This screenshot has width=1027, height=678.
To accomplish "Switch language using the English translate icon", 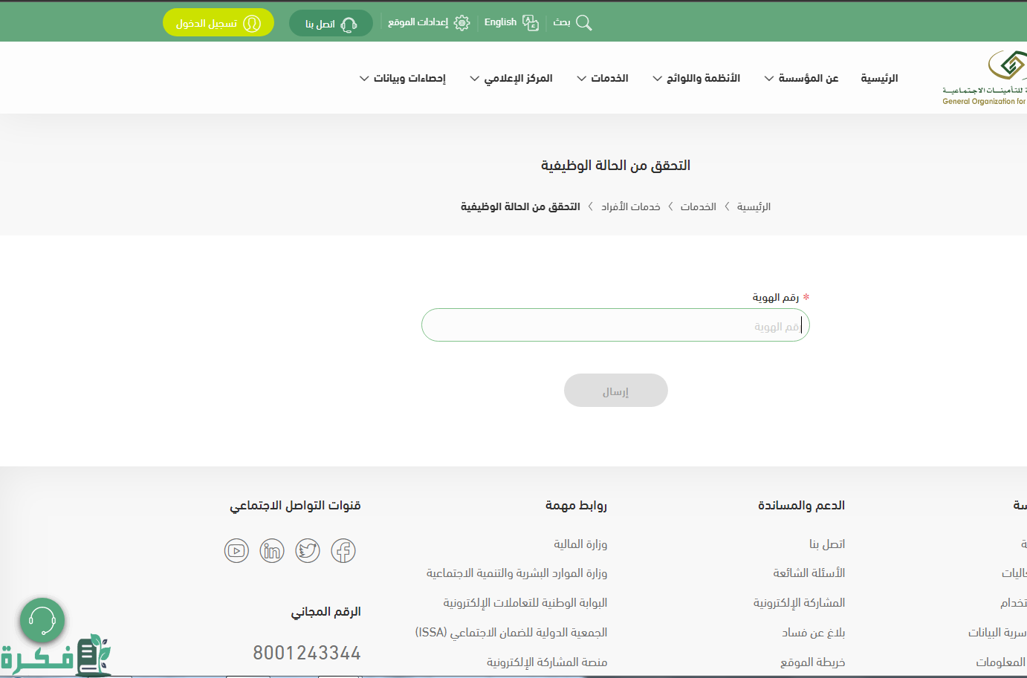I will [531, 23].
